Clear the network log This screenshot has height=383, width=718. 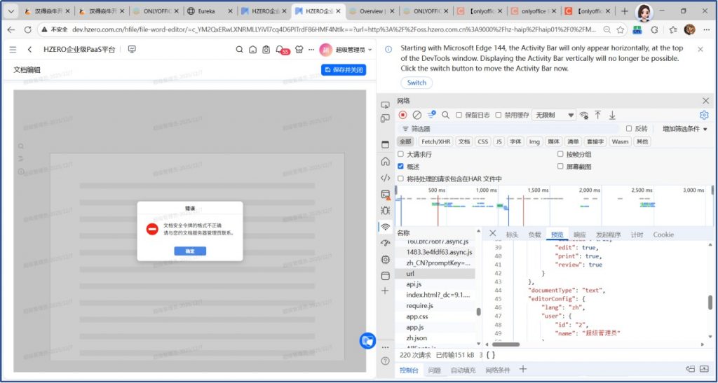pyautogui.click(x=417, y=115)
